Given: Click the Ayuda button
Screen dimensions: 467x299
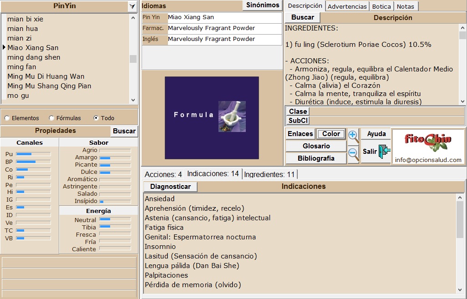Looking at the screenshot, I should point(376,134).
